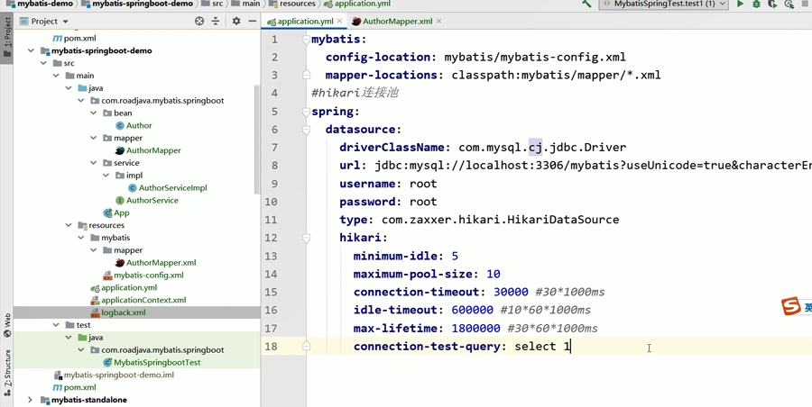Click the Collapse All icon in Project panel
The height and width of the screenshot is (407, 812).
click(216, 22)
